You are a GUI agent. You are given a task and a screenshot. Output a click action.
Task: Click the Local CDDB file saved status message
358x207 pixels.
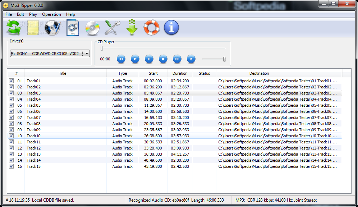(x=53, y=200)
